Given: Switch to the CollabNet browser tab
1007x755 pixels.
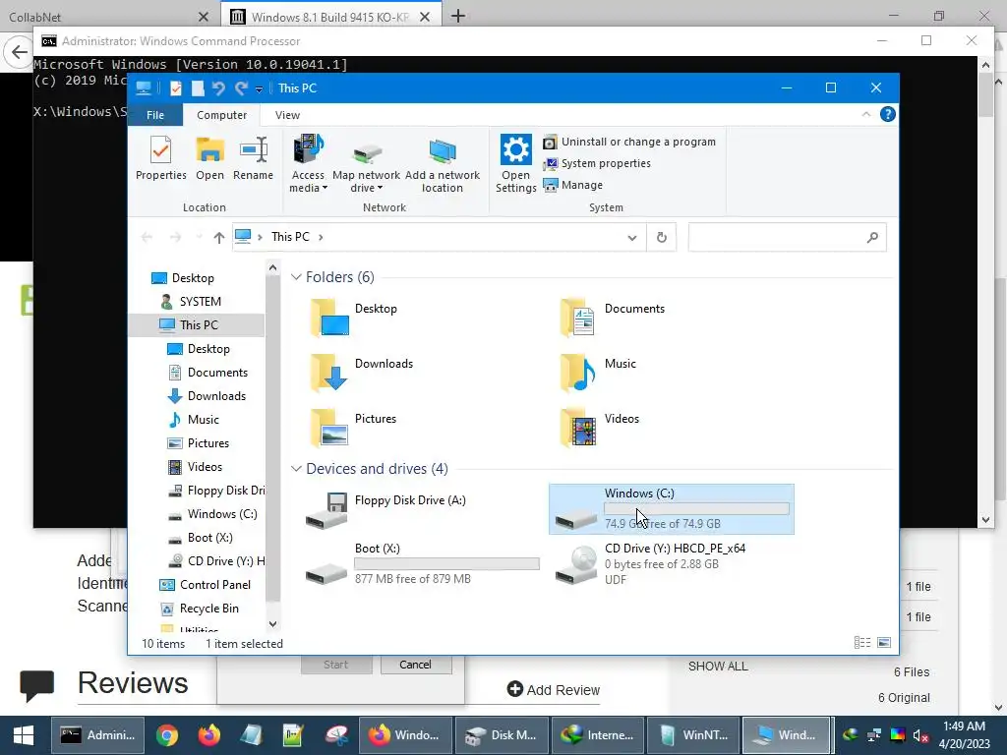Looking at the screenshot, I should click(x=109, y=16).
